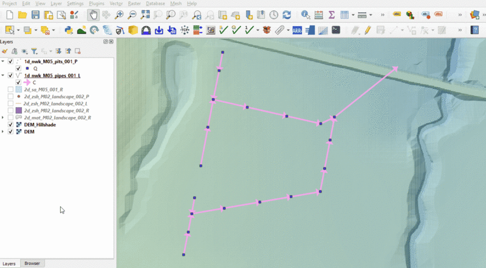Click the ARR tool icon
The height and width of the screenshot is (268, 486).
(297, 29)
